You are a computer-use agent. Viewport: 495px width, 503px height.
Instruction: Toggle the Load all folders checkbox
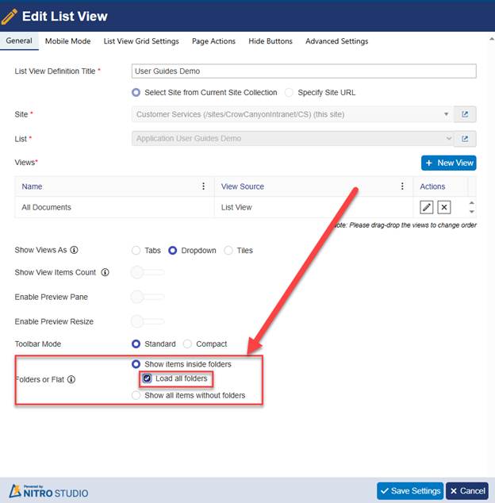click(147, 378)
